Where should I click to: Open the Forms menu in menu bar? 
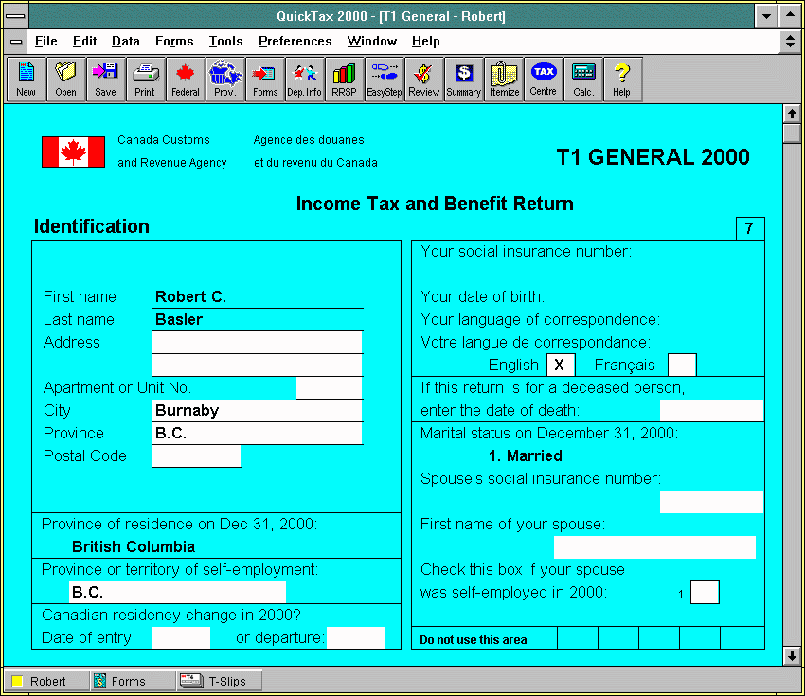(174, 41)
